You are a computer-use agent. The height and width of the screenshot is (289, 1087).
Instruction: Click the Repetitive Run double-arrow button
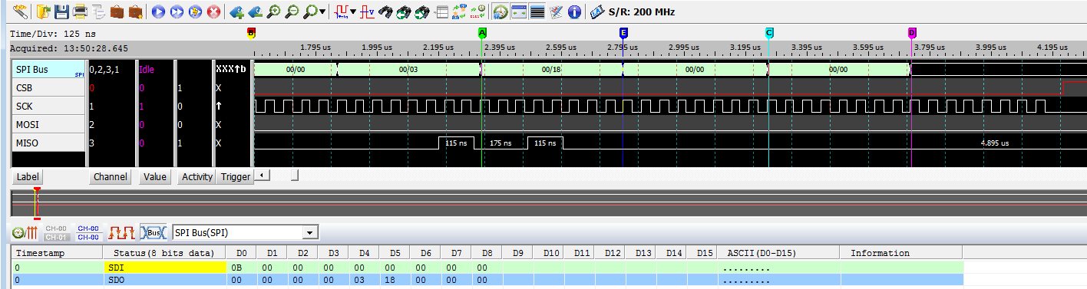point(177,11)
